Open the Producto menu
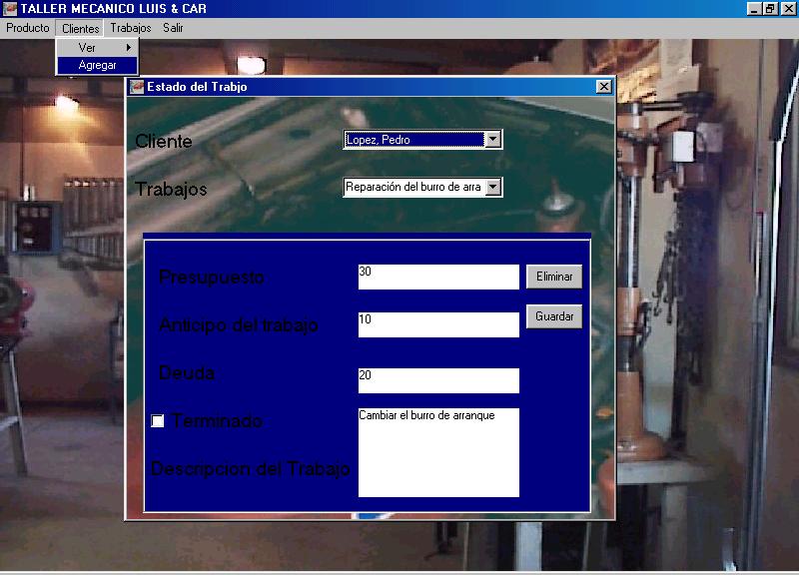The image size is (799, 575). (28, 28)
